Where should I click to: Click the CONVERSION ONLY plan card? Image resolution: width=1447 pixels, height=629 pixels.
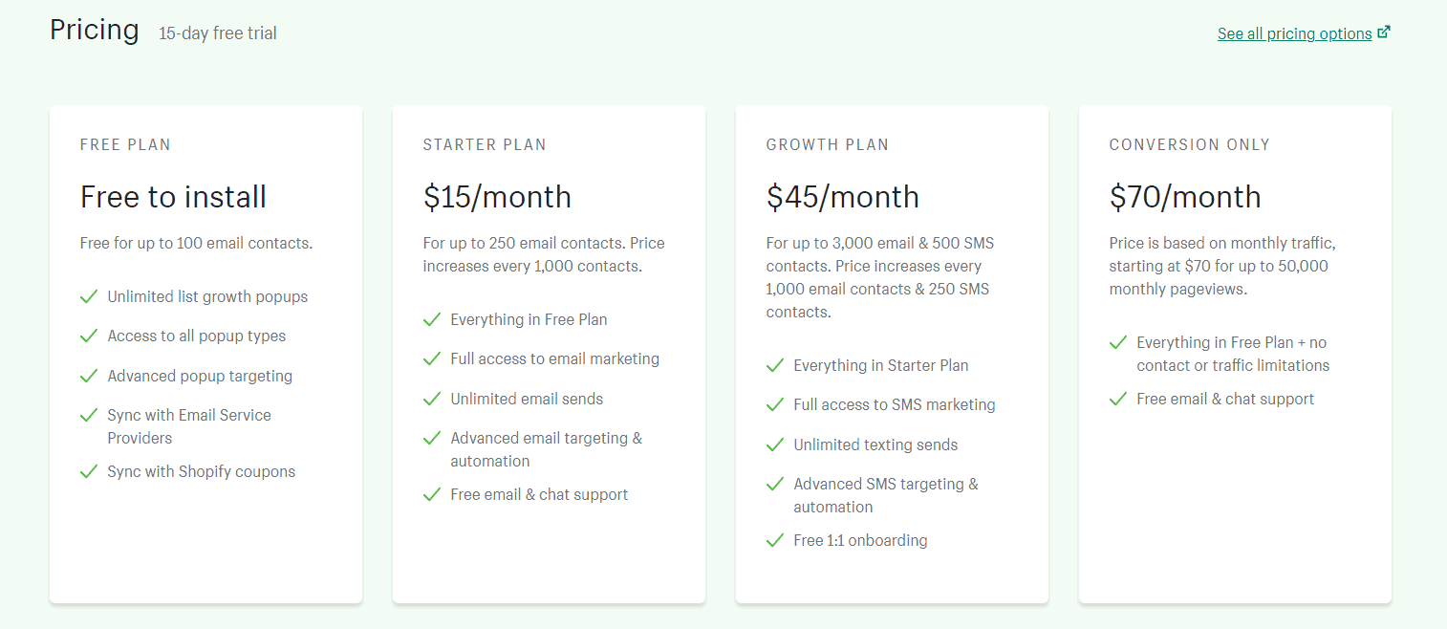[x=1235, y=354]
